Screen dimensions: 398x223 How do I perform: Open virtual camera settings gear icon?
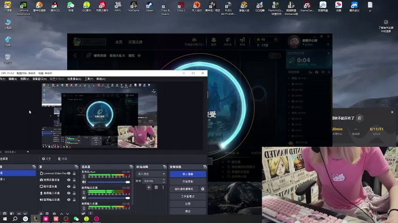pyautogui.click(x=202, y=189)
